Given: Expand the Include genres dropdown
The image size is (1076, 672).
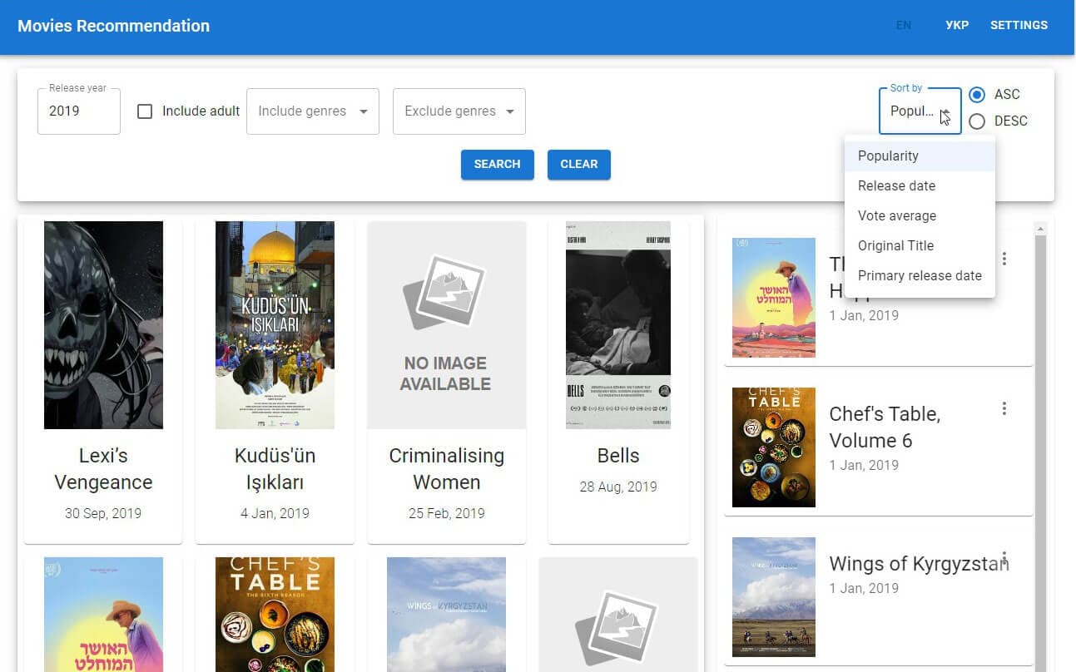Looking at the screenshot, I should point(312,111).
